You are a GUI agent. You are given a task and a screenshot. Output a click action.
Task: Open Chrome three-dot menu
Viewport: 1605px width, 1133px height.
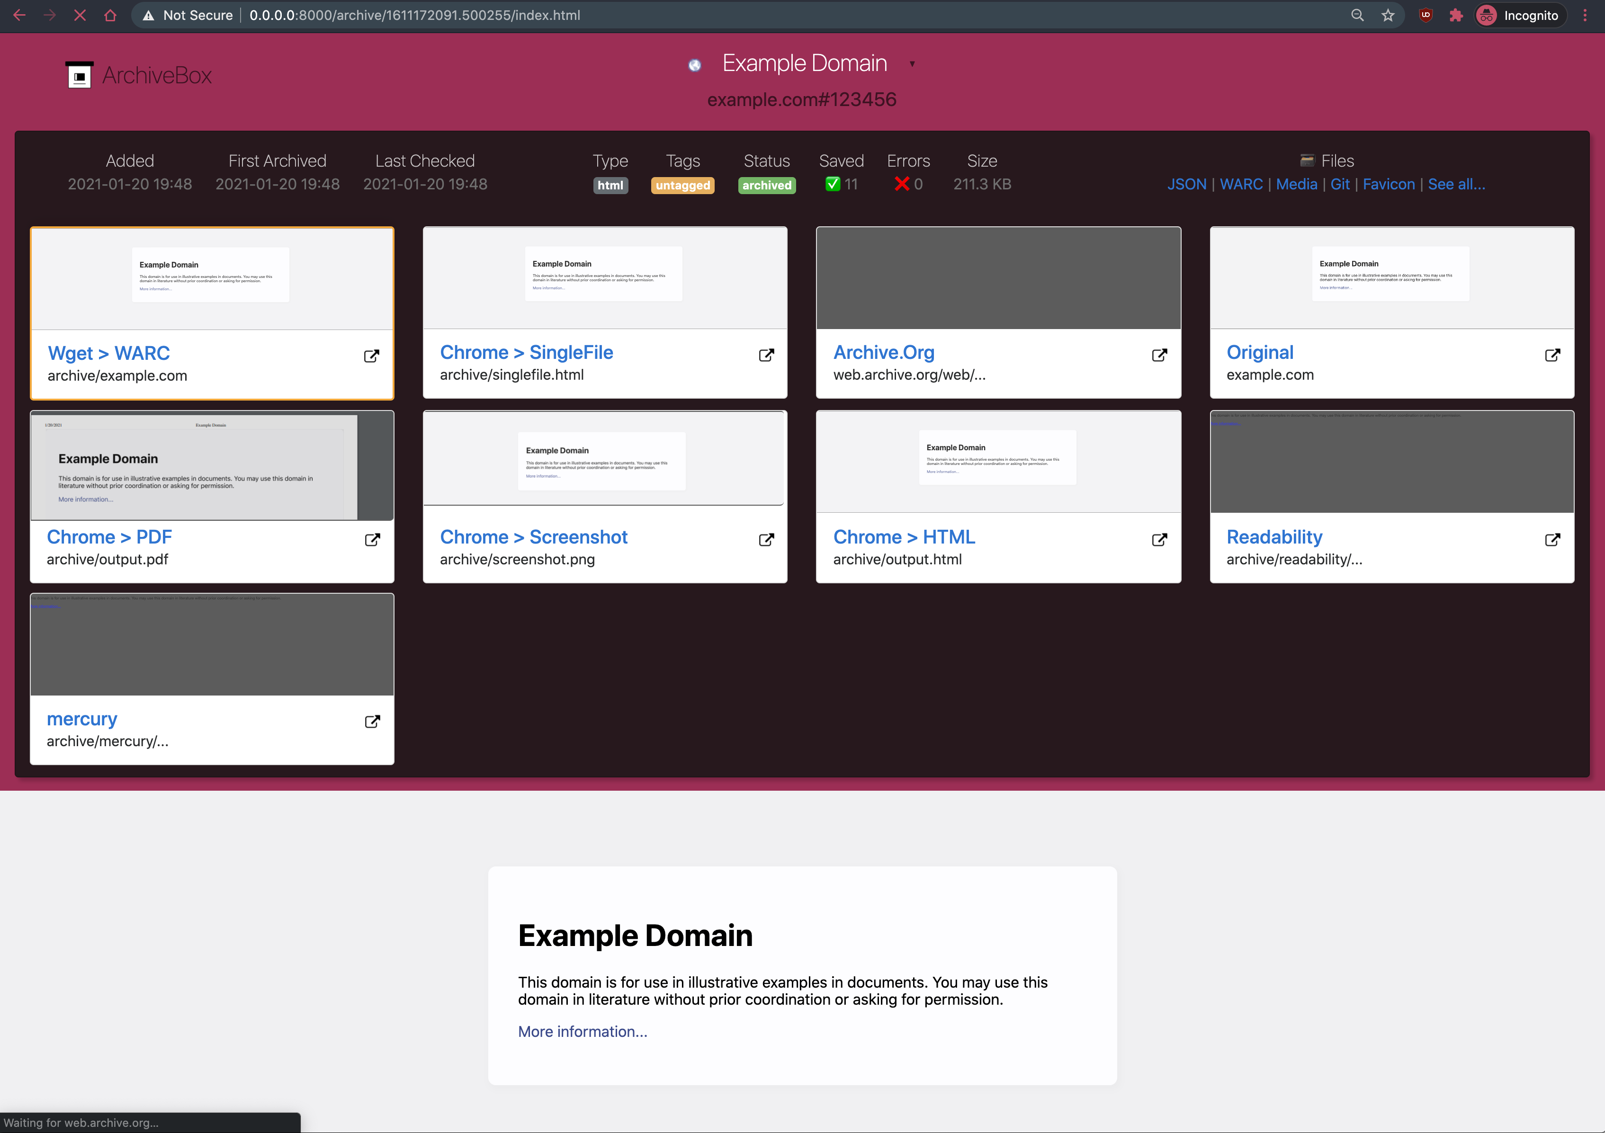(x=1585, y=15)
